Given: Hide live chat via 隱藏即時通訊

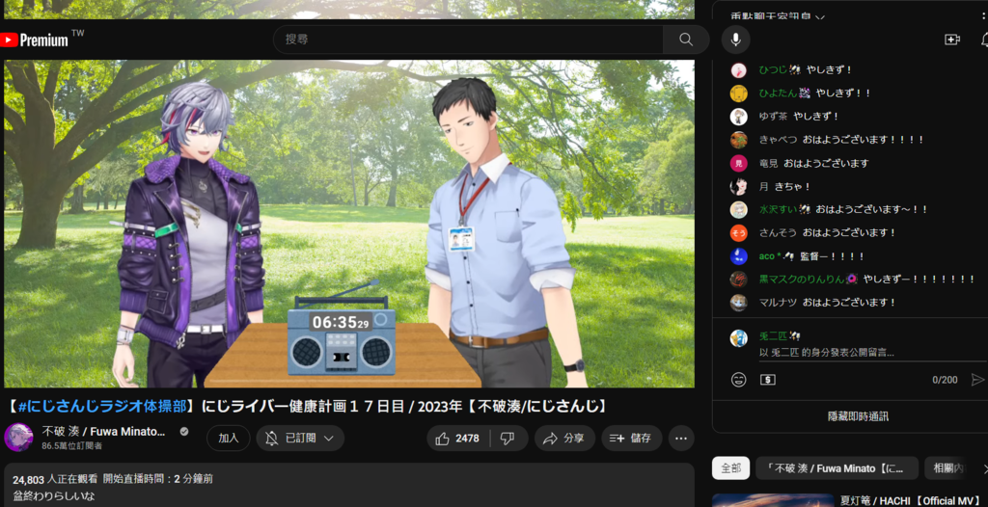Looking at the screenshot, I should click(x=858, y=417).
